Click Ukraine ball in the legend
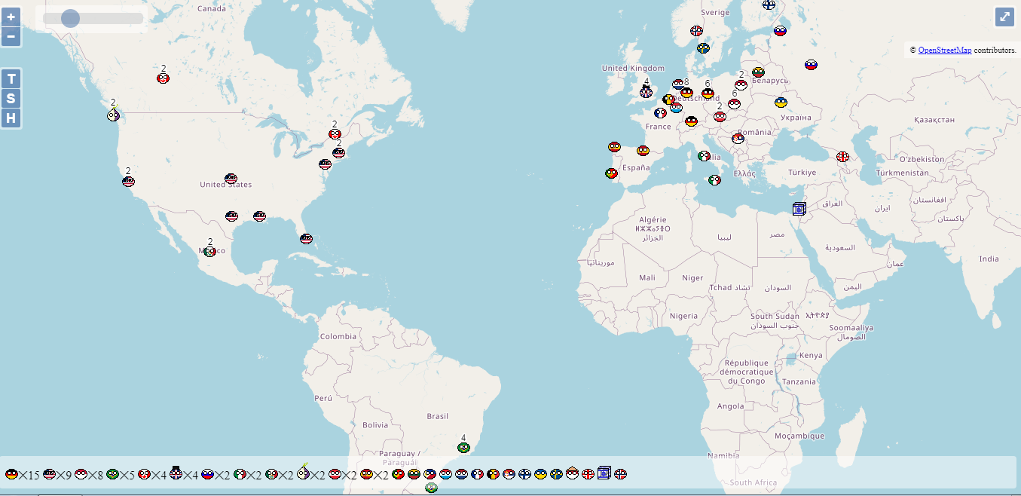 (x=540, y=474)
